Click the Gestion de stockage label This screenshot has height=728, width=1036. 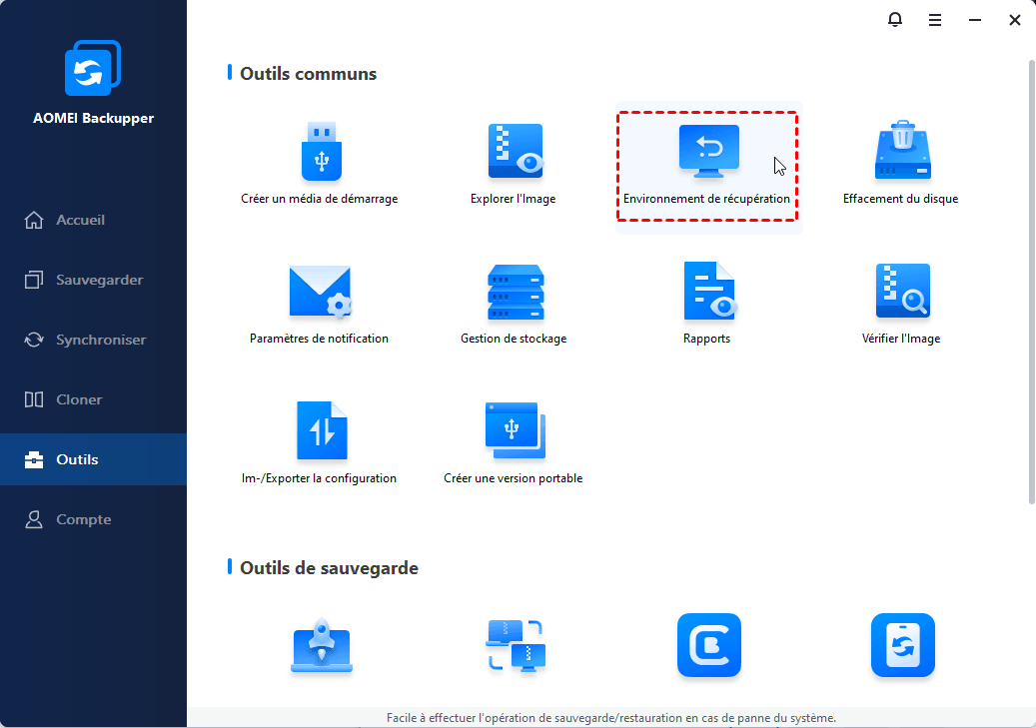coord(514,339)
